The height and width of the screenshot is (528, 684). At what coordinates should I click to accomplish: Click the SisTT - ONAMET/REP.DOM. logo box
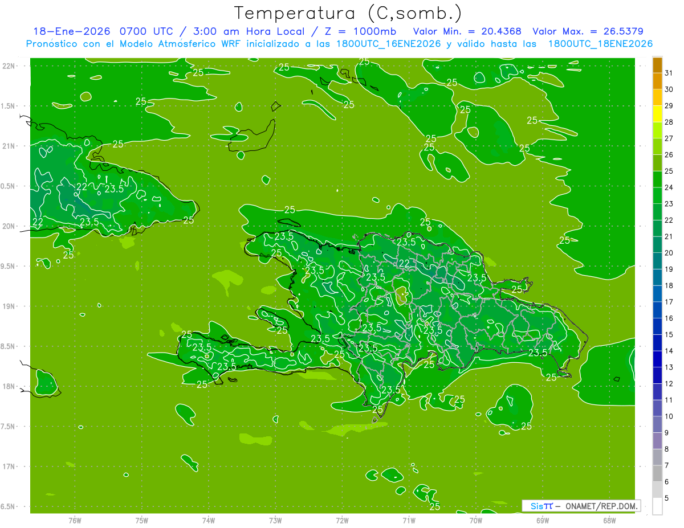581,506
